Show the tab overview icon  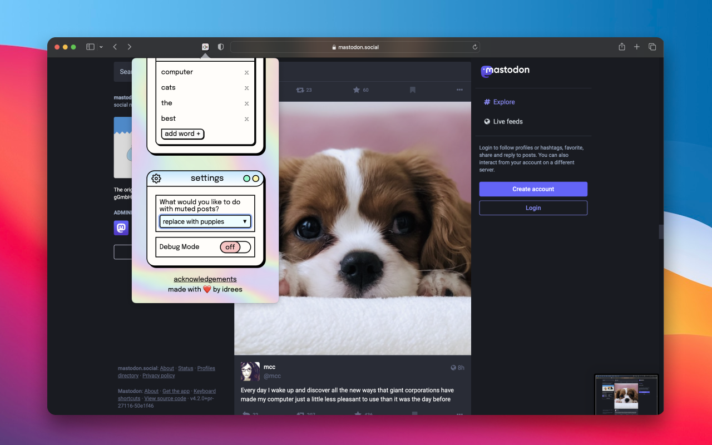tap(652, 47)
